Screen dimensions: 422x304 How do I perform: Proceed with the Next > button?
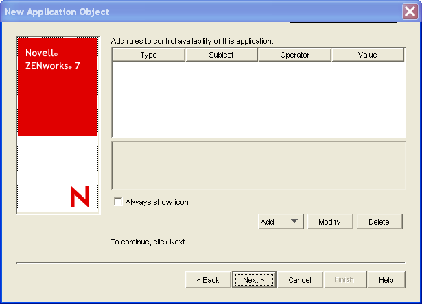point(254,280)
